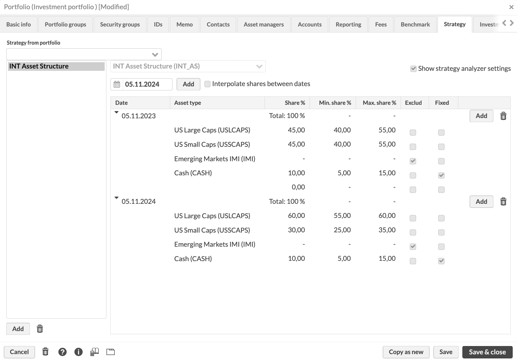Open the INT Asset Structure (INT_AS) dropdown

pos(188,66)
